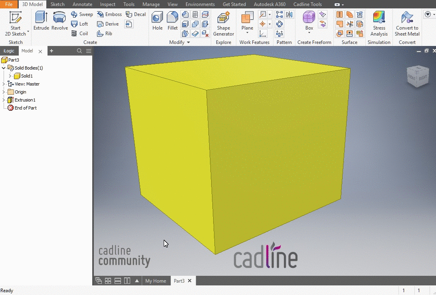Select the Extrude tool

coord(41,21)
